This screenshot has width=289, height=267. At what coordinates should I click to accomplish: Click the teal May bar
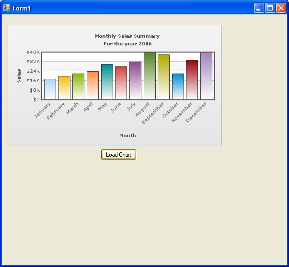pyautogui.click(x=107, y=82)
